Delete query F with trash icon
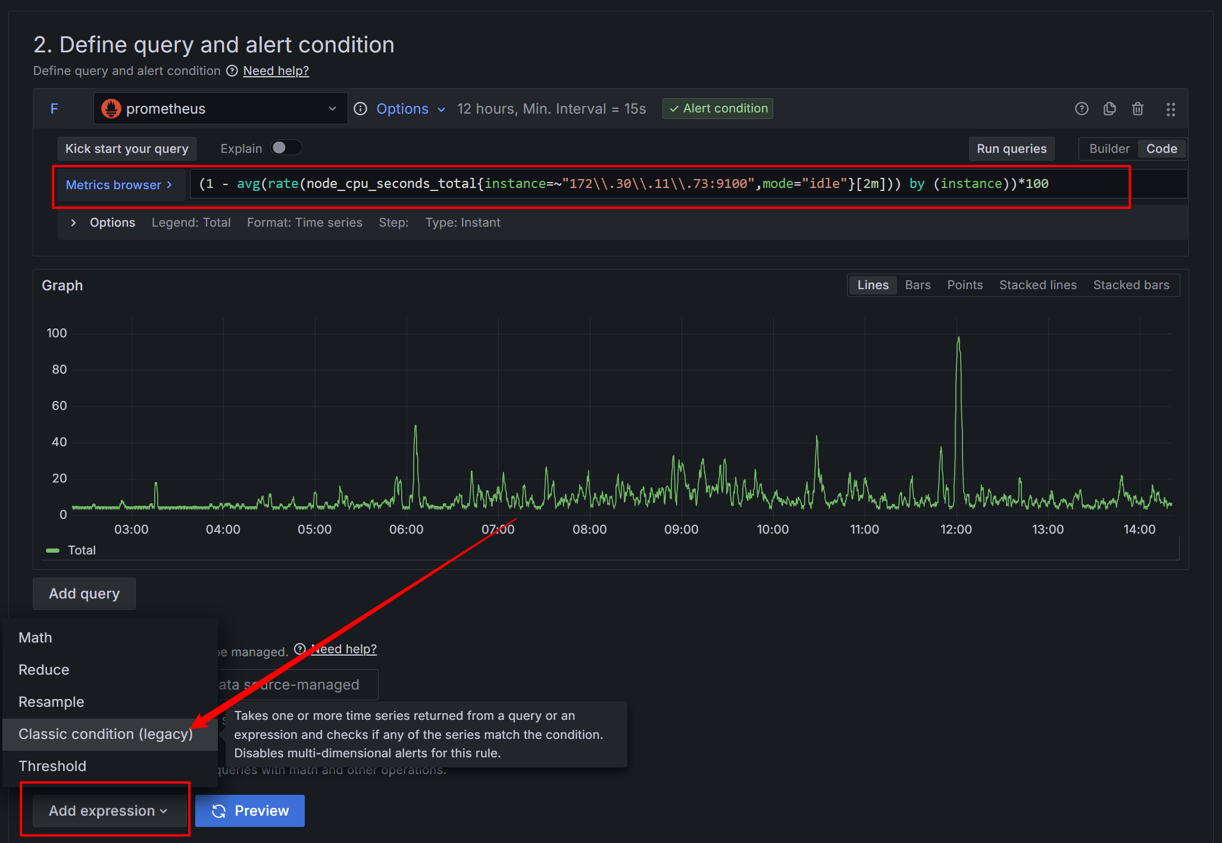 coord(1137,109)
